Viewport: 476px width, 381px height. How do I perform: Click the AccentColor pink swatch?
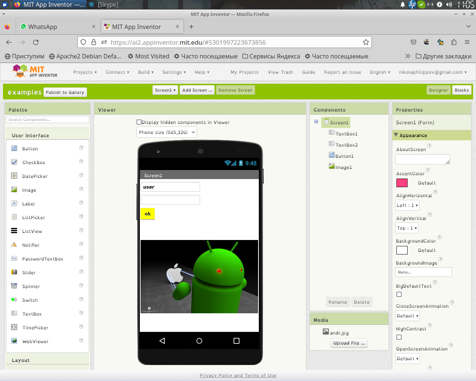402,183
